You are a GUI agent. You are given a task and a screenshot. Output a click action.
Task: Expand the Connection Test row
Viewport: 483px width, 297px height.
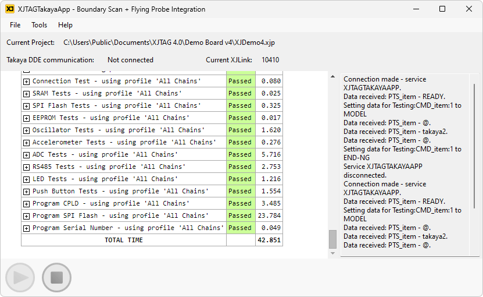click(26, 82)
